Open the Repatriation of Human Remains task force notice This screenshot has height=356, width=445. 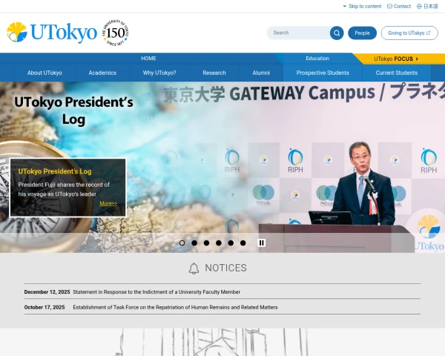point(175,307)
